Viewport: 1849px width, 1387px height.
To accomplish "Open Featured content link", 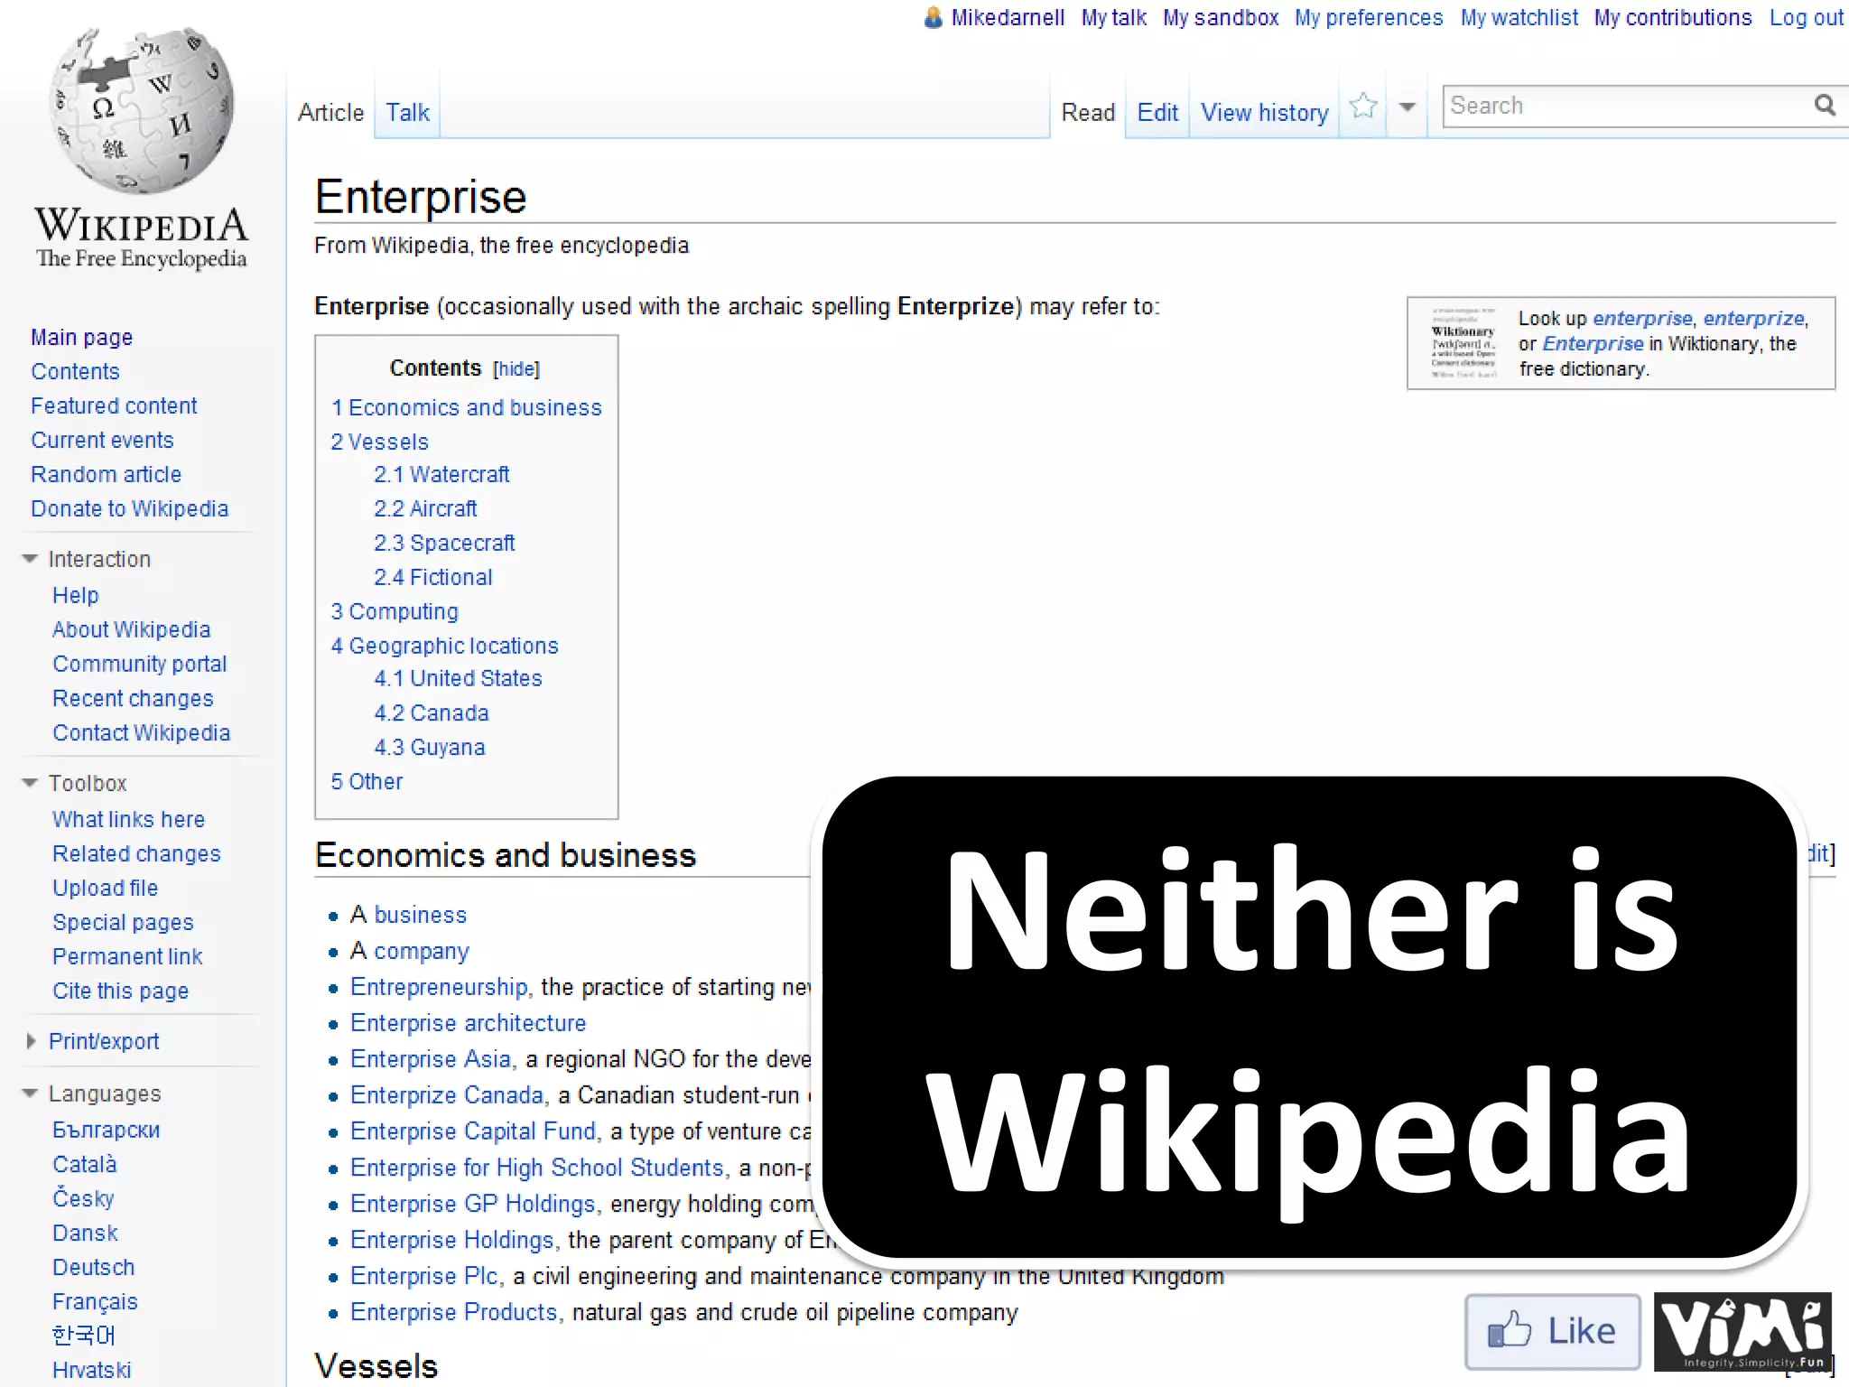I will pos(114,405).
